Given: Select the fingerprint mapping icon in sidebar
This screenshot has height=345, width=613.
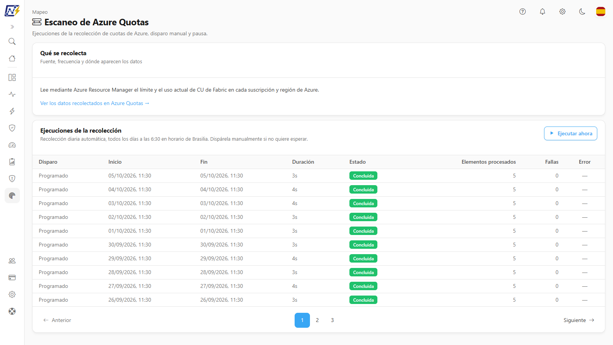Looking at the screenshot, I should [12, 195].
